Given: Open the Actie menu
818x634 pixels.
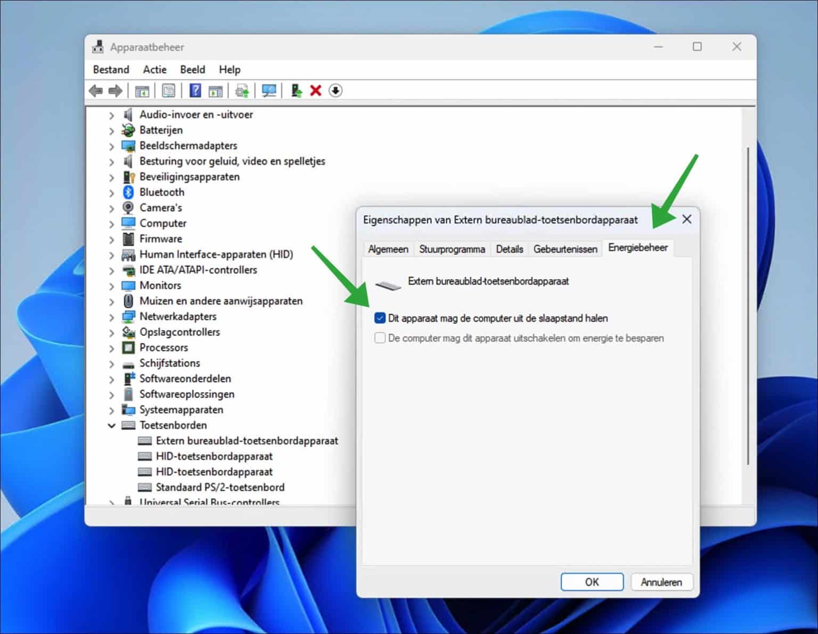Looking at the screenshot, I should (154, 69).
